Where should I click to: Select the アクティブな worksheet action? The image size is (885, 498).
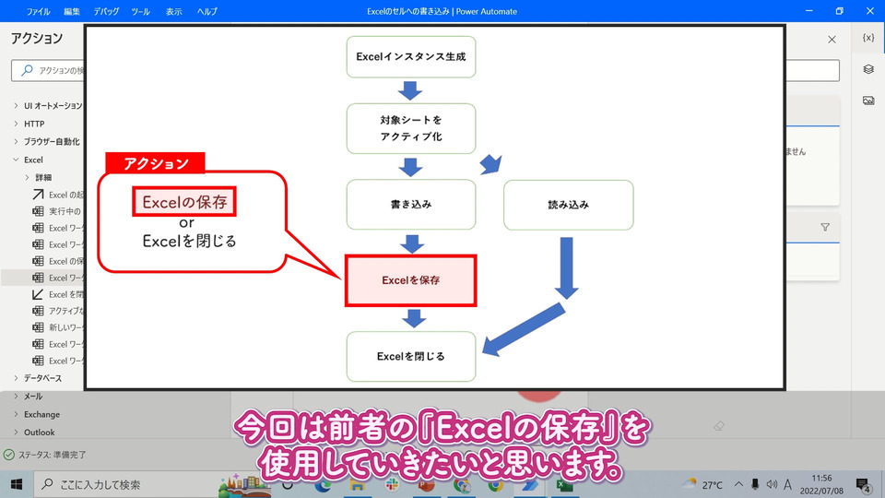click(x=56, y=311)
